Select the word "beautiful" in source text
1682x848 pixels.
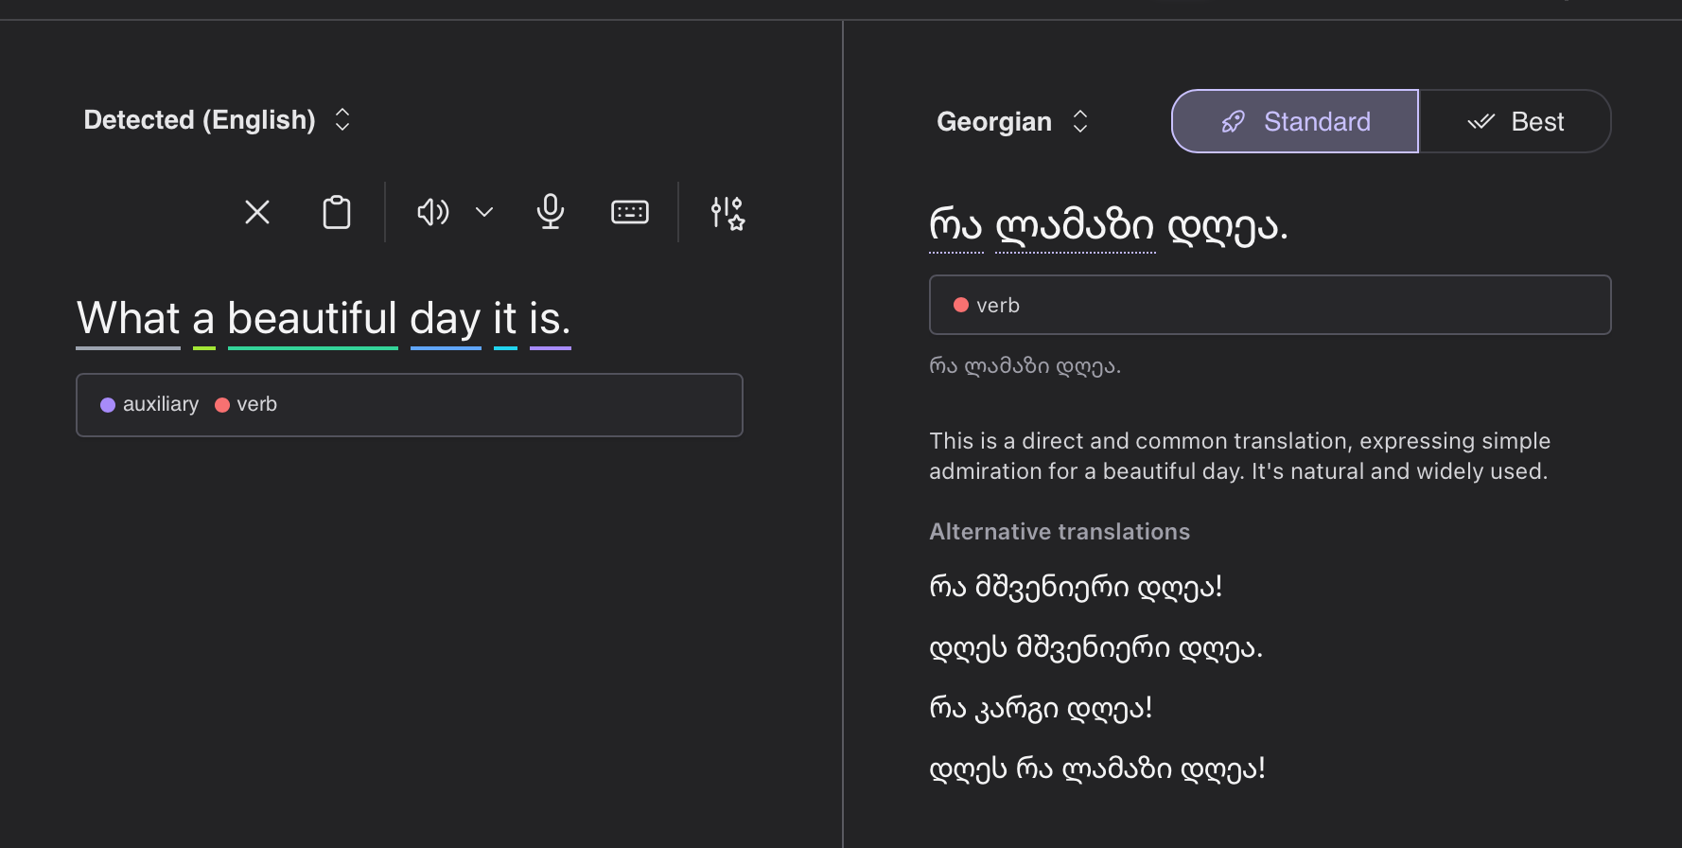(312, 319)
